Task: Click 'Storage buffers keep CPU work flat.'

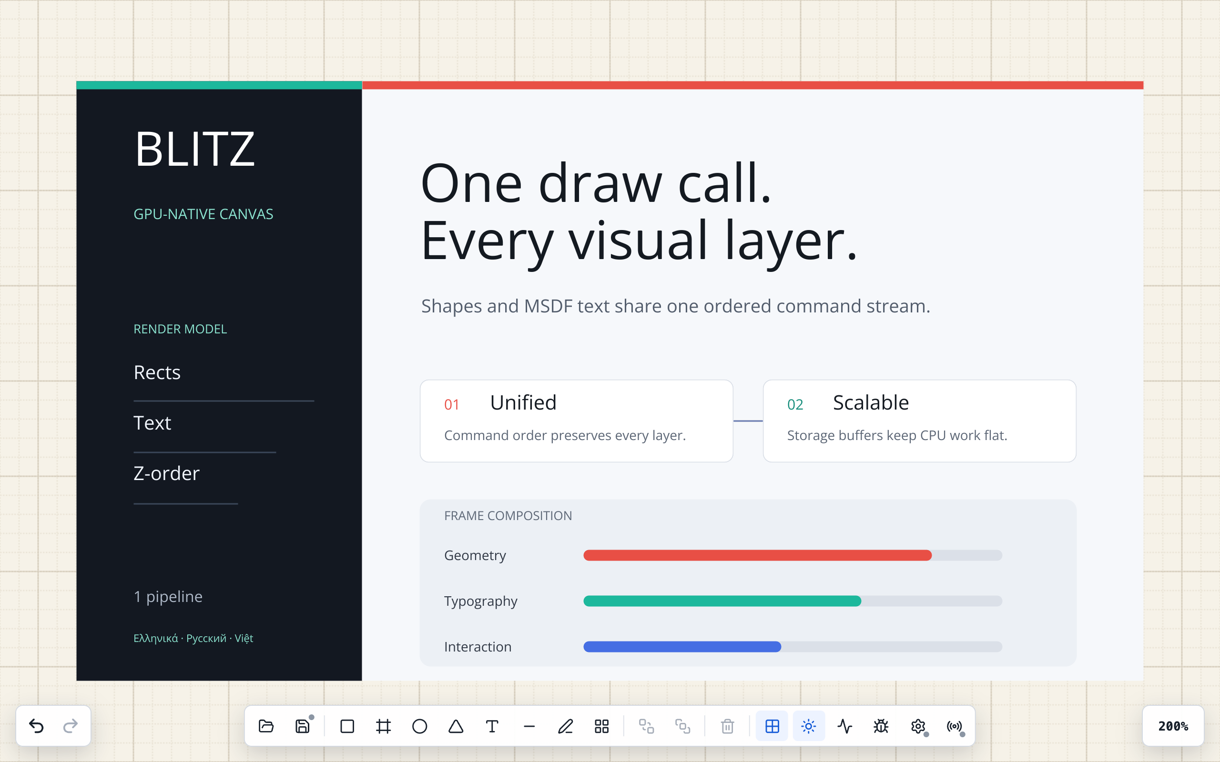Action: pyautogui.click(x=897, y=435)
